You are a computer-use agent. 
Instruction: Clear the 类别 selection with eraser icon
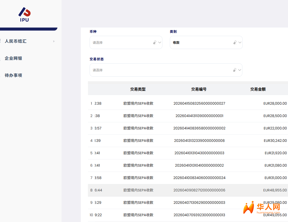coord(235,42)
